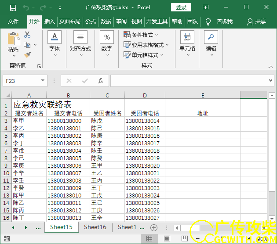The width and height of the screenshot is (277, 244).
Task: Select row 10 header
Action: click(x=6, y=173)
